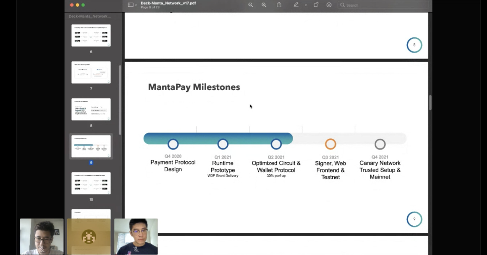This screenshot has width=487, height=255.
Task: Select page 9 thumbnail in sidebar
Action: pos(91,146)
